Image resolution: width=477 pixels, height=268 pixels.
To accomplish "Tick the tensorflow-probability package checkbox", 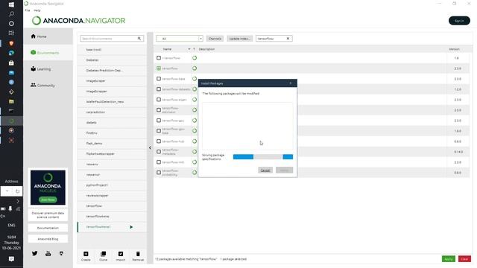I will point(159,172).
